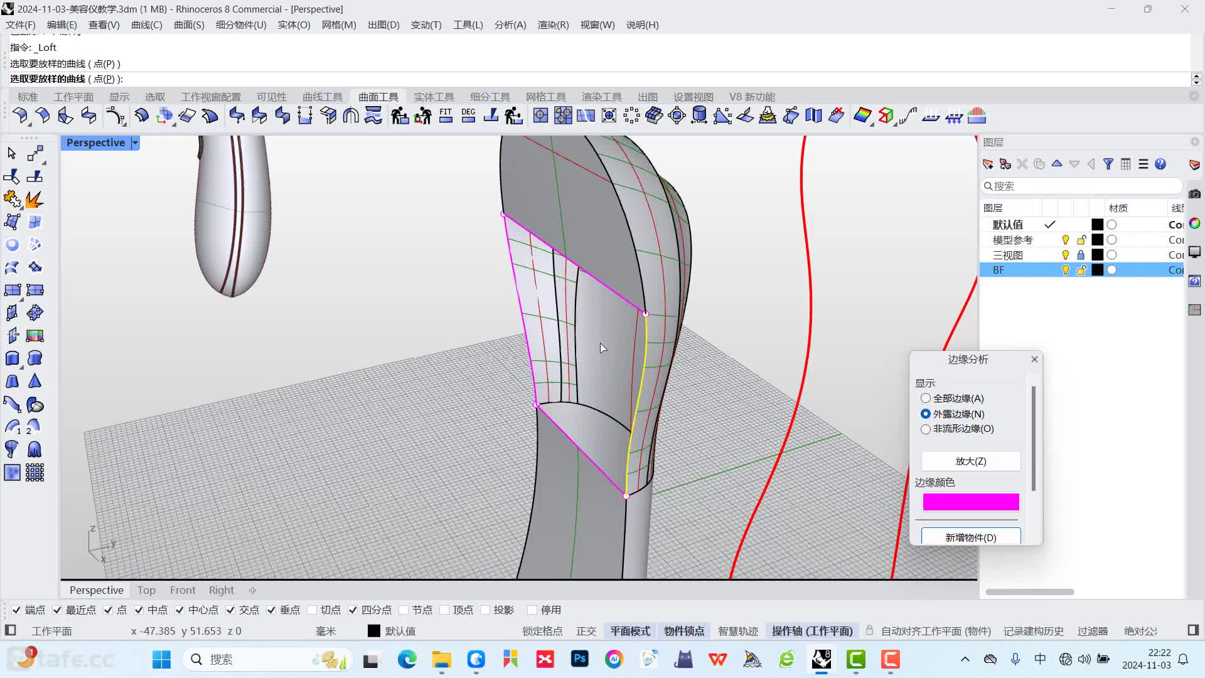Open the 曲线(C) menu
Screen dimensions: 1205x678
[x=146, y=24]
